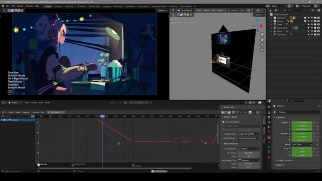Click the Blender logo icon in the menu bar
This screenshot has width=322, height=181.
pyautogui.click(x=3, y=6)
